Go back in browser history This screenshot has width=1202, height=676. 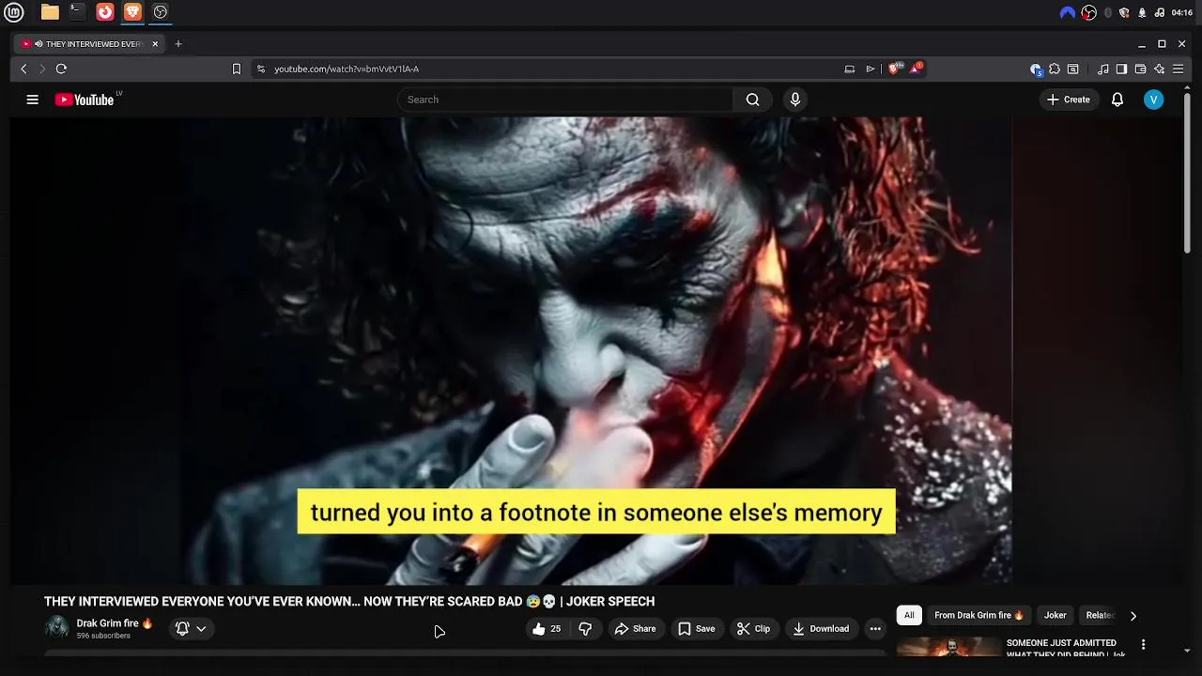pyautogui.click(x=24, y=69)
